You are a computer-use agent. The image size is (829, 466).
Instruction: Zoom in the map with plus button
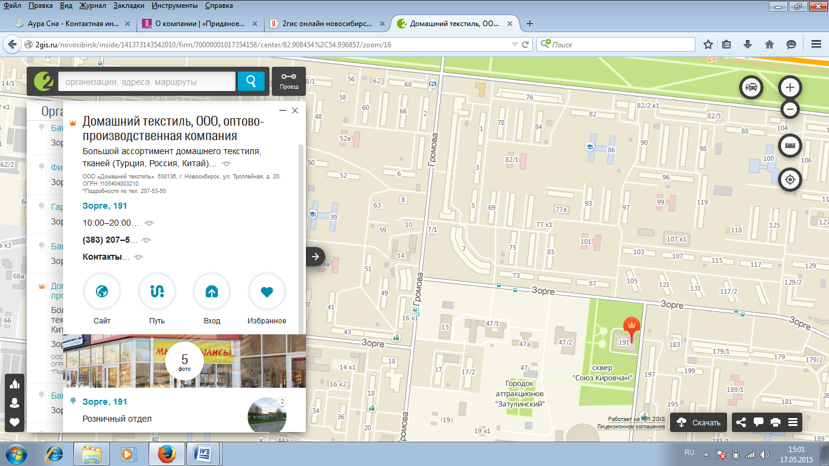(x=790, y=87)
